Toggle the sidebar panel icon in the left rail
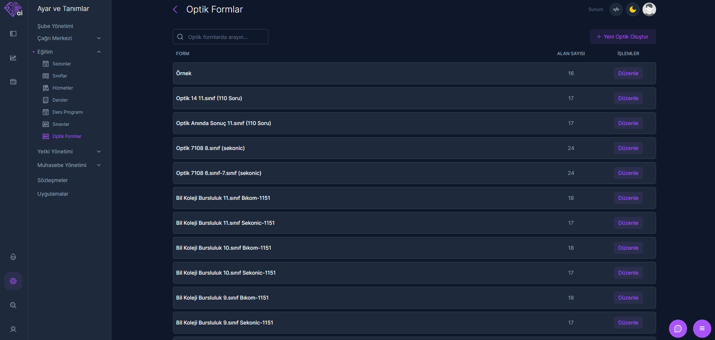 point(13,34)
